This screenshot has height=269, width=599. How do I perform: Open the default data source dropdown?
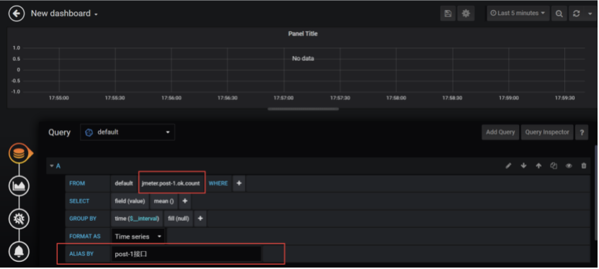pyautogui.click(x=127, y=132)
